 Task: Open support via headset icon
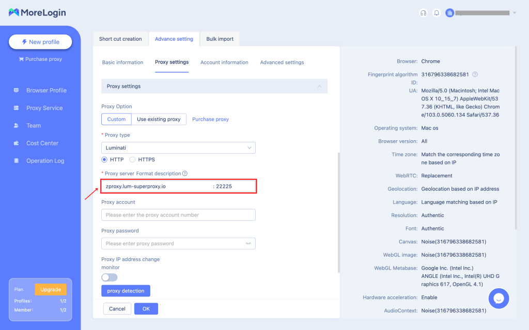coord(423,13)
